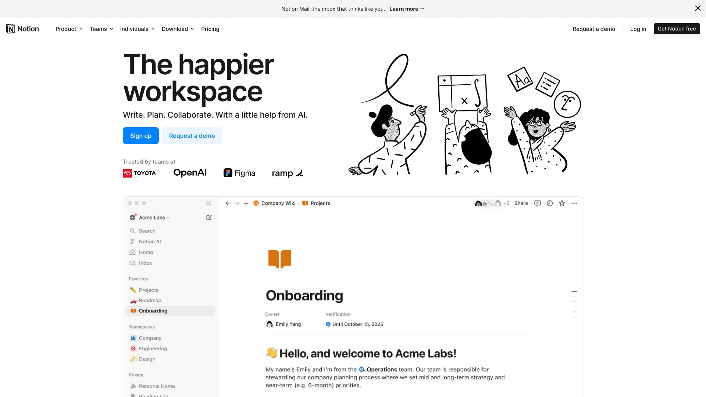
Task: Click the forward arrow in page toolbar
Action: coord(237,203)
